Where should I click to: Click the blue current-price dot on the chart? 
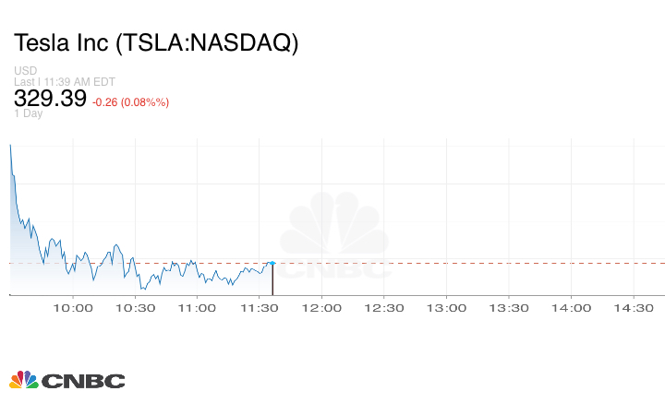tap(272, 263)
